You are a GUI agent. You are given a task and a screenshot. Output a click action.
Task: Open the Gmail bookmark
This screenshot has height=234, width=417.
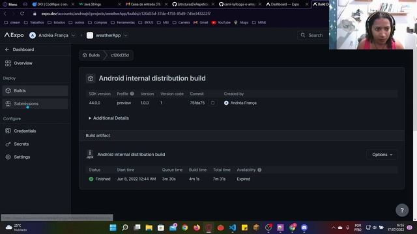201,23
